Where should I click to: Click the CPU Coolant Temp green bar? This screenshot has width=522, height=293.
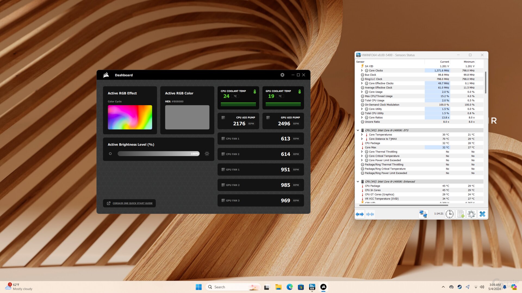[238, 104]
